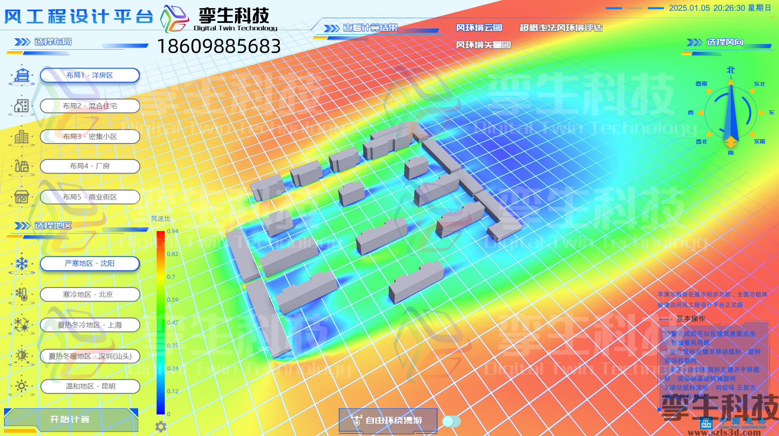Pick region 夏热冬冷地区 - 上海
The height and width of the screenshot is (436, 779).
click(x=90, y=325)
